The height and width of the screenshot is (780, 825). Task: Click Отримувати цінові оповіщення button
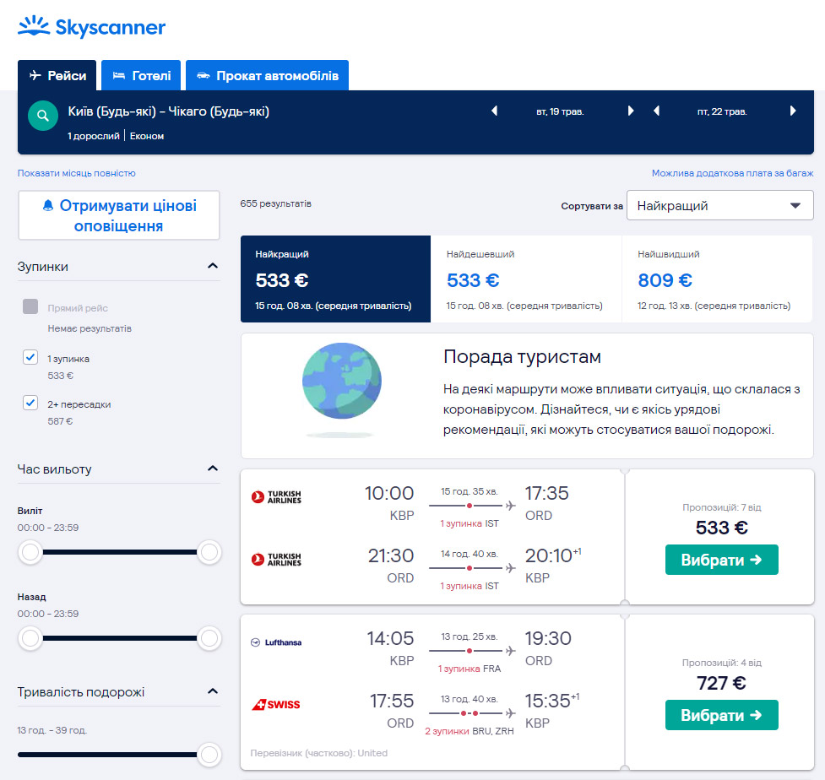(x=119, y=215)
